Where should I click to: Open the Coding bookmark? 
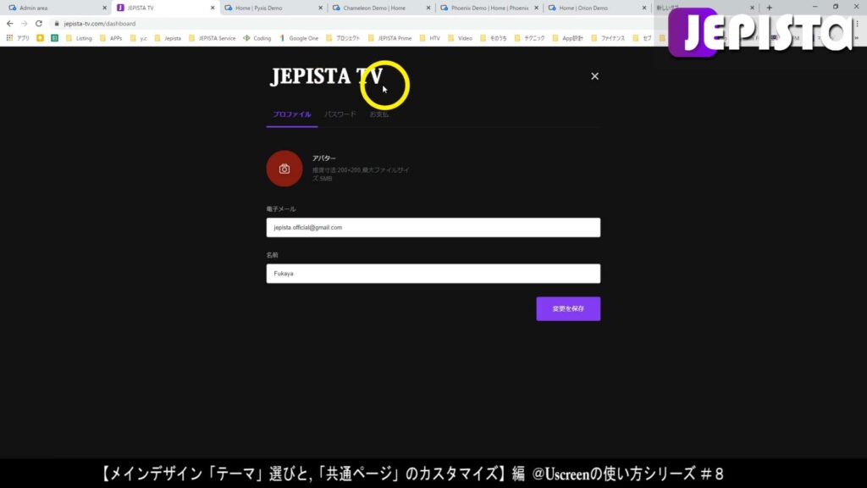tap(257, 38)
